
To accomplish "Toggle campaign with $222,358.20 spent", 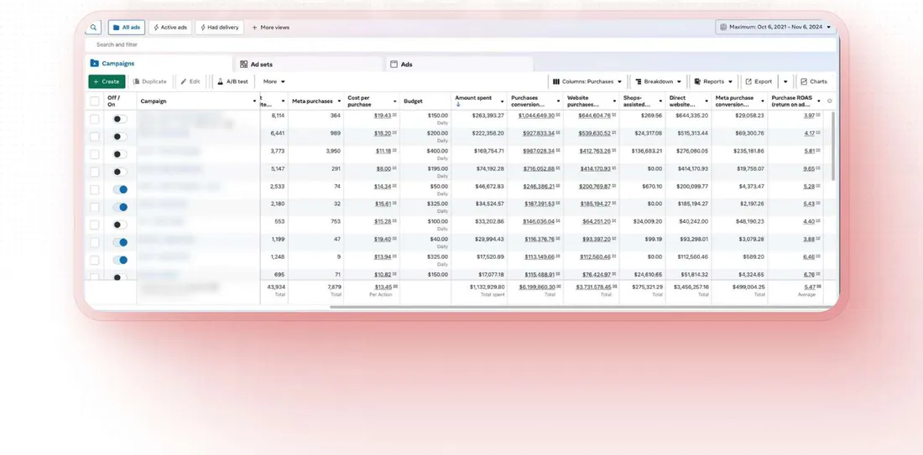I will pos(120,137).
